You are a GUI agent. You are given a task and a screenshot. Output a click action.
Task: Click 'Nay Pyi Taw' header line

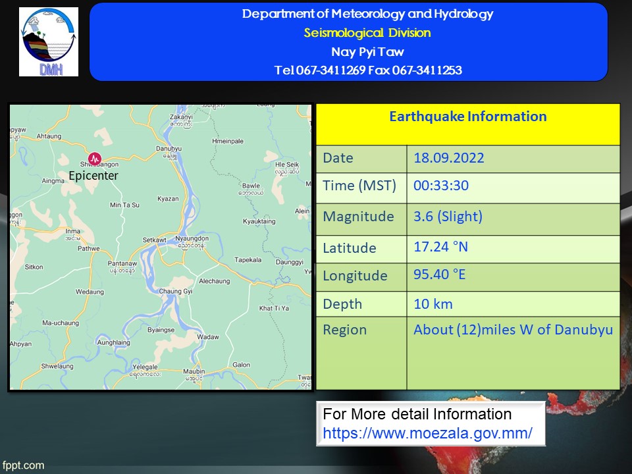[367, 51]
